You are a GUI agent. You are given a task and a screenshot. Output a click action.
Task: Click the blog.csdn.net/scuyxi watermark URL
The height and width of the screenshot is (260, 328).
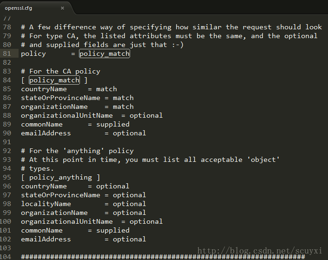(x=260, y=251)
